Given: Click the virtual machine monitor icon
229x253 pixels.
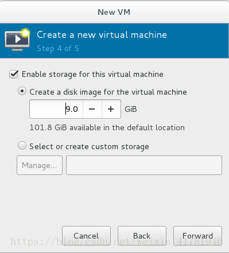Looking at the screenshot, I should [x=17, y=40].
